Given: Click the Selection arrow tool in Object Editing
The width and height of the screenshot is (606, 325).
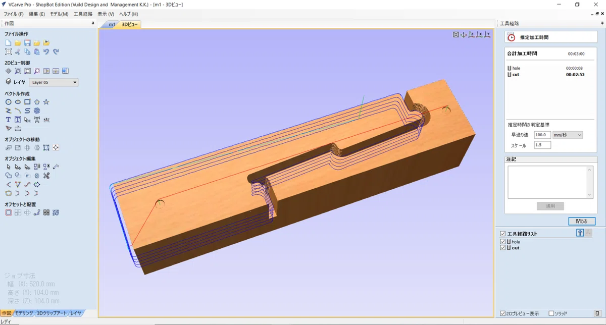Looking at the screenshot, I should [x=8, y=167].
